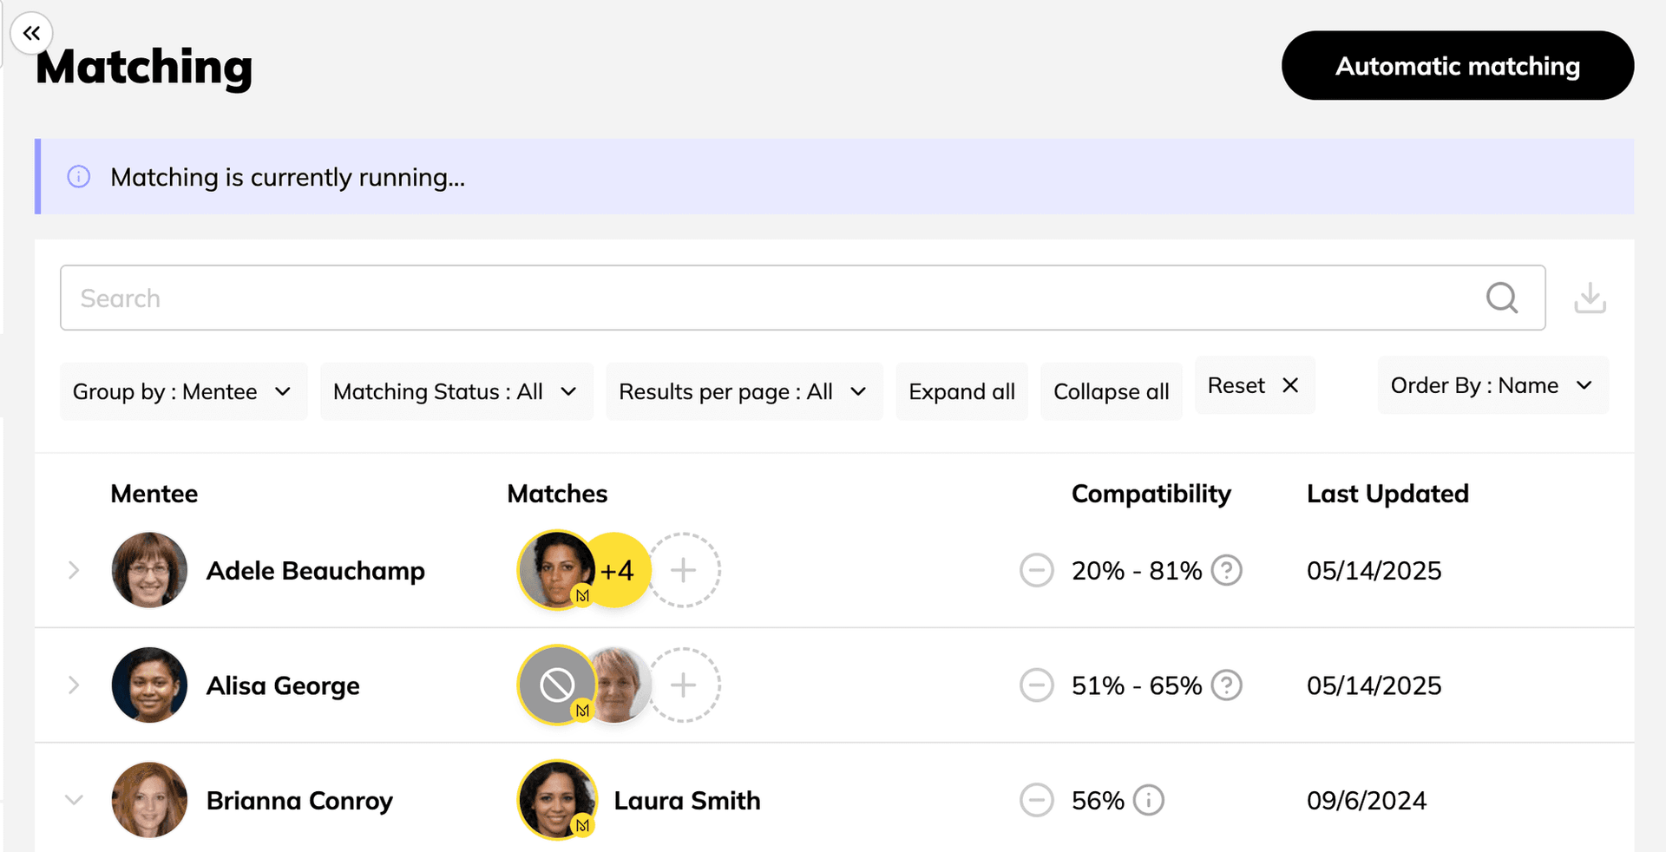
Task: Add a match for Adele Beauchamp
Action: [684, 570]
